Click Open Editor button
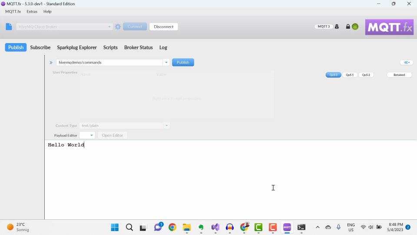 click(x=113, y=135)
